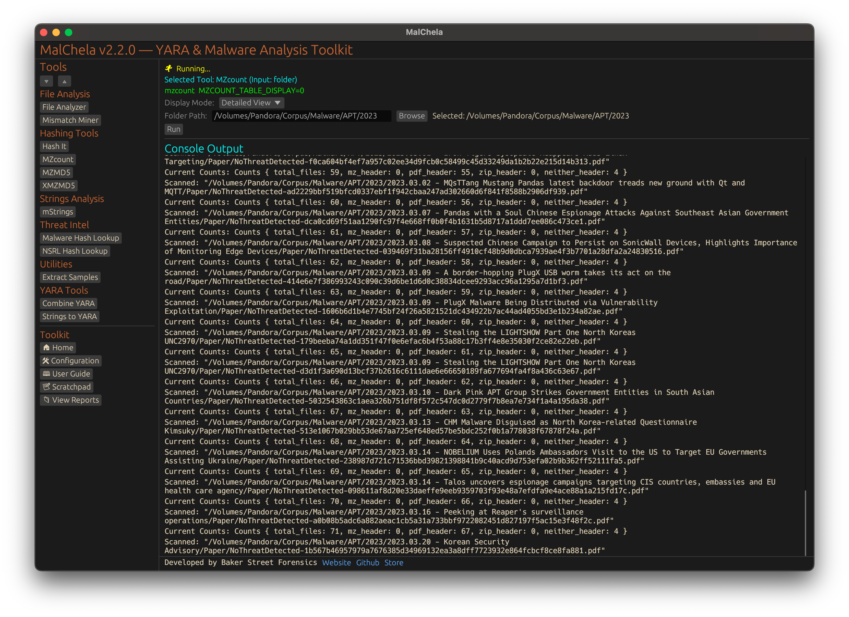The height and width of the screenshot is (617, 849).
Task: Open the Scratchpad
Action: point(67,387)
